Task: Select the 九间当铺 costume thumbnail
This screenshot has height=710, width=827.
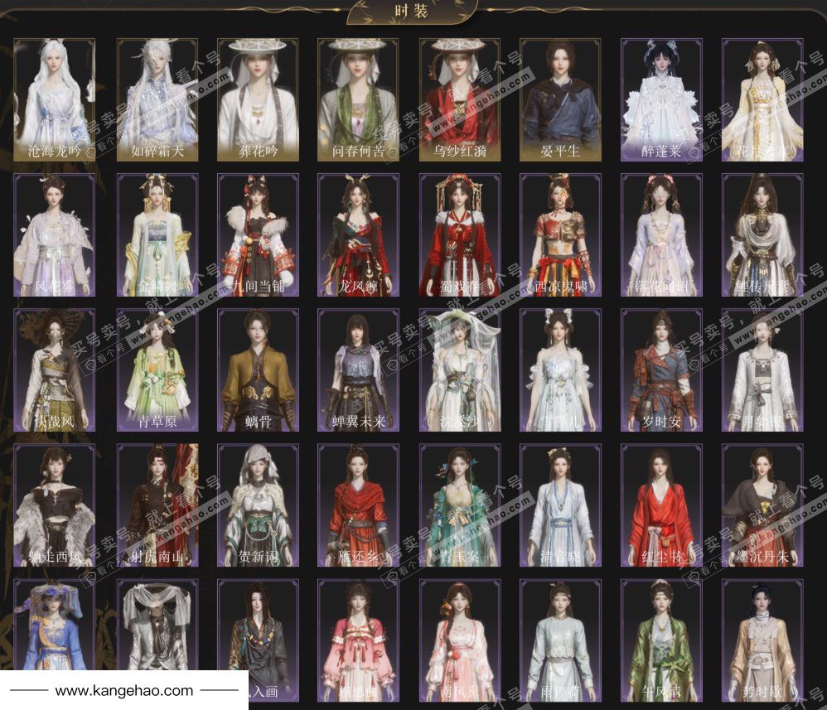Action: click(x=258, y=234)
